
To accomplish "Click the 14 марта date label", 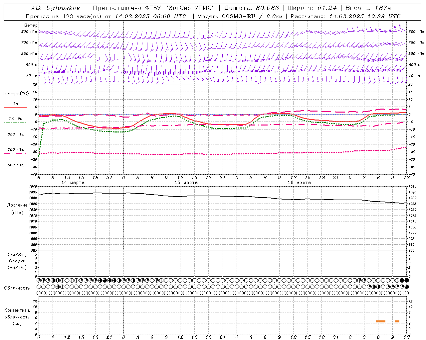I will (73, 183).
